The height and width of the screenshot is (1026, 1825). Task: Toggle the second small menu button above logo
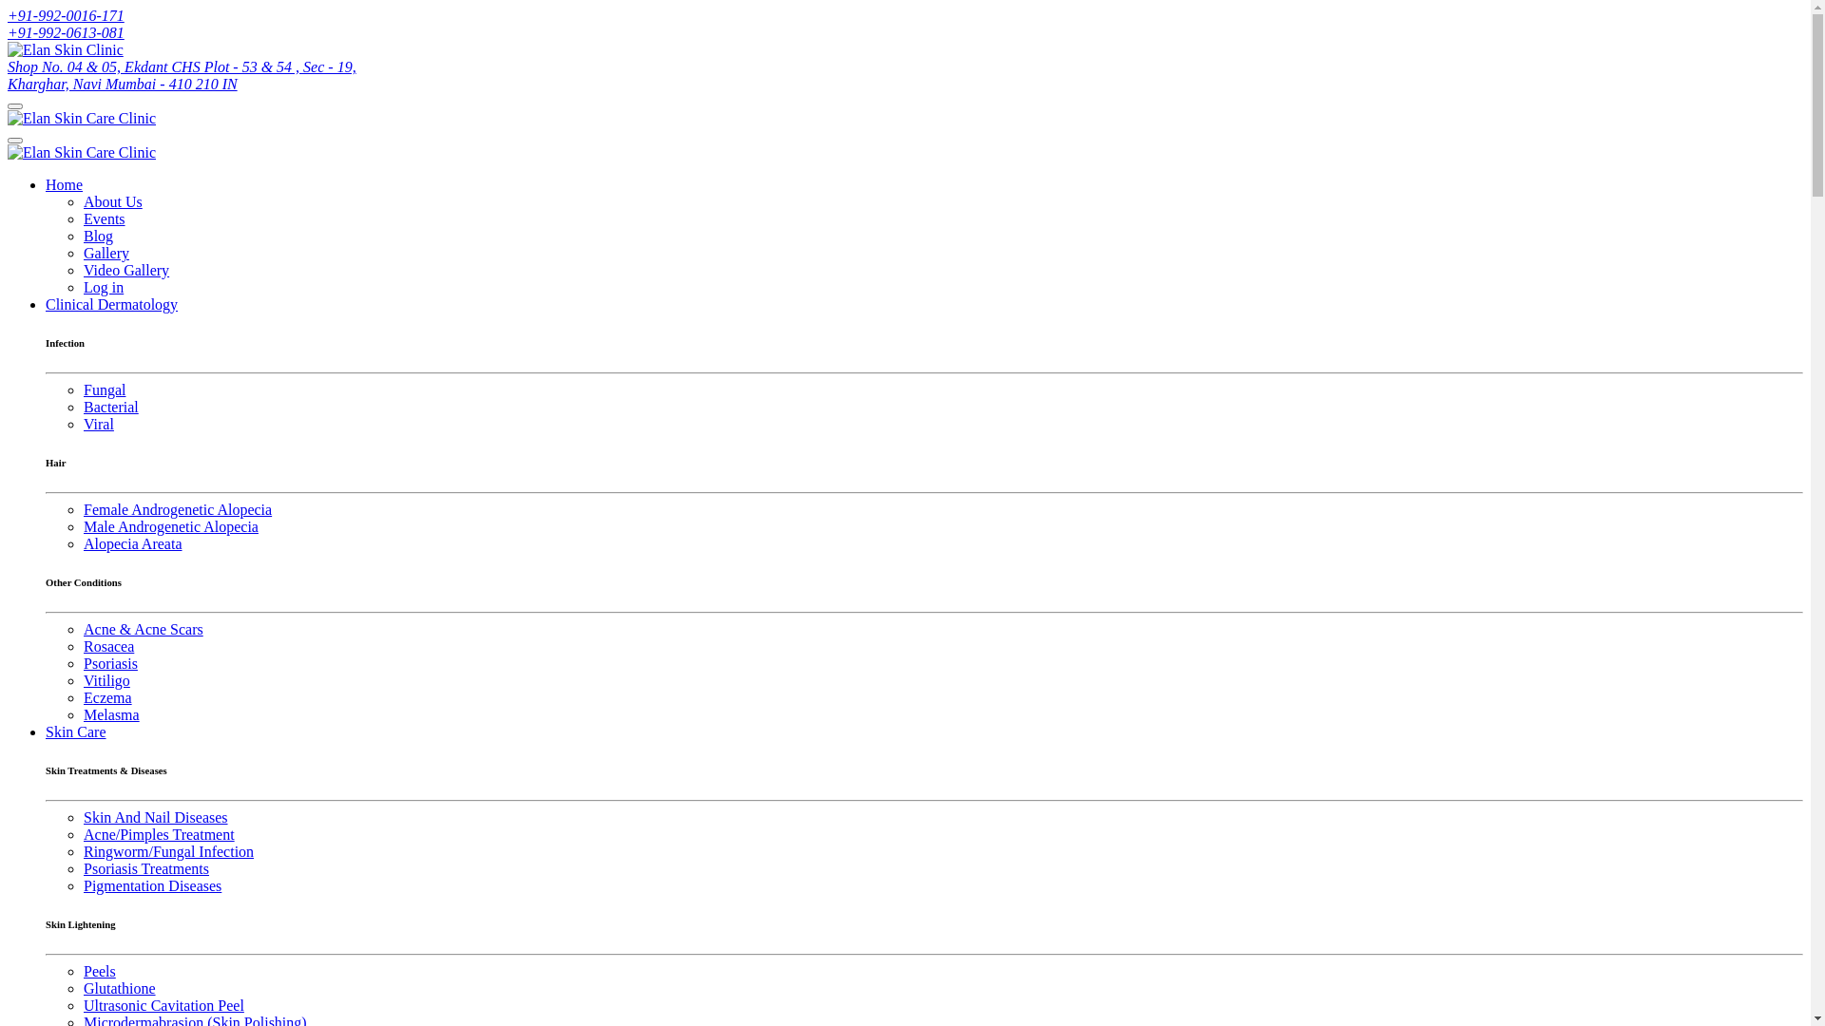tap(15, 141)
